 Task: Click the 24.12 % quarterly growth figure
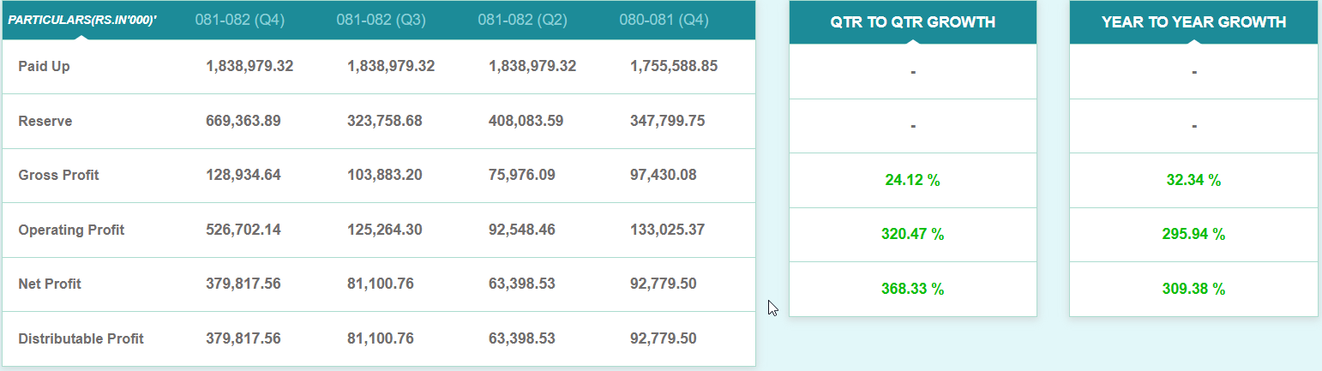click(912, 180)
